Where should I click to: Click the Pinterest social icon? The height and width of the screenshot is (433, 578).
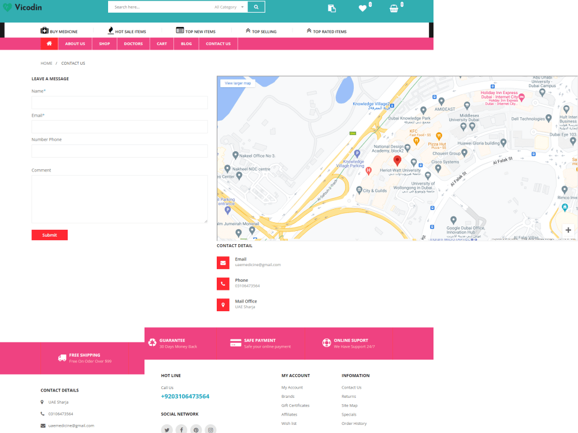click(x=196, y=430)
